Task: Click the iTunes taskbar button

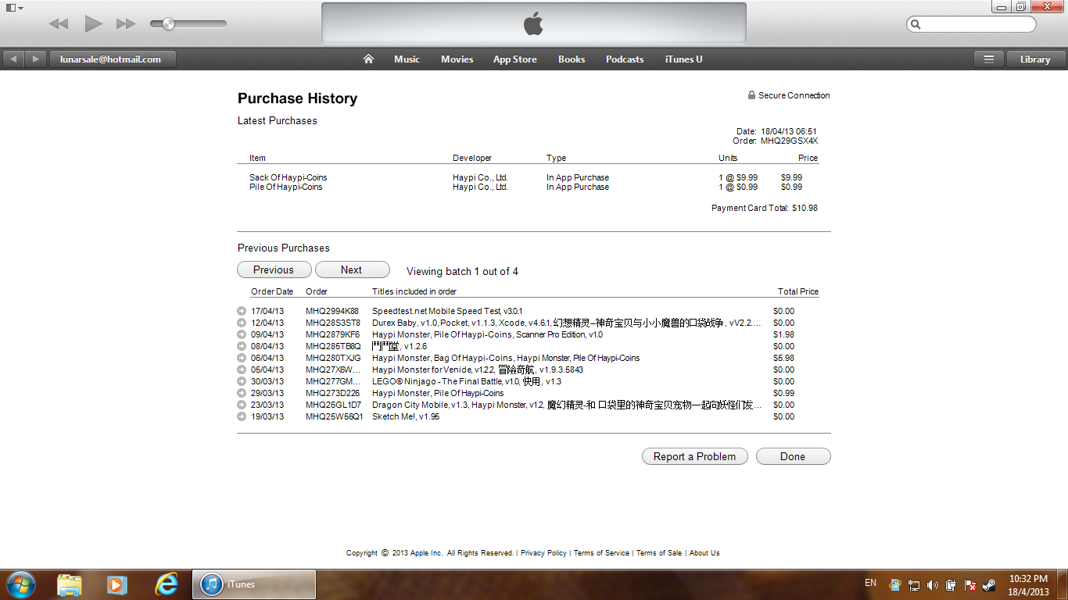Action: pyautogui.click(x=254, y=584)
